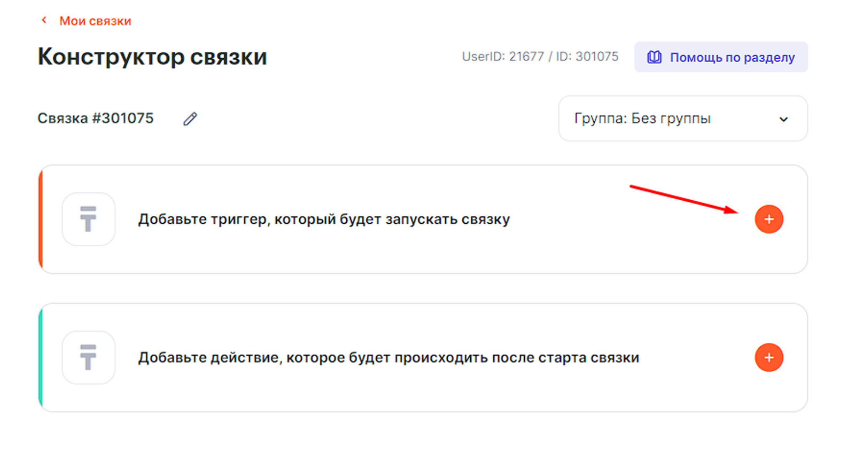Click the Добавьте триггер text
855x463 pixels.
point(324,219)
